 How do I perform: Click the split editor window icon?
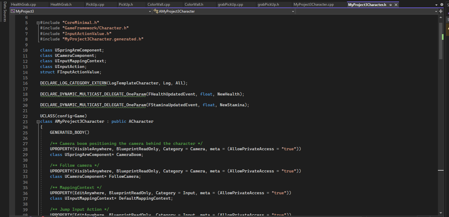pos(441,11)
